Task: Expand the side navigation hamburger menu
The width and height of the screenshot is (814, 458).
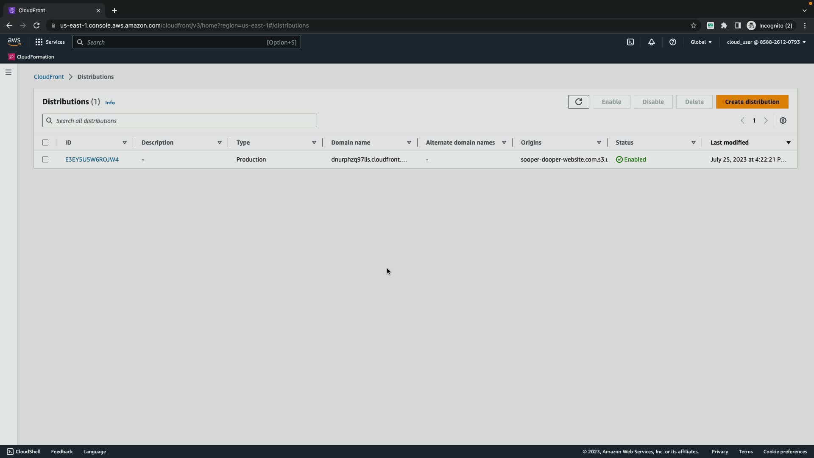Action: coord(8,72)
